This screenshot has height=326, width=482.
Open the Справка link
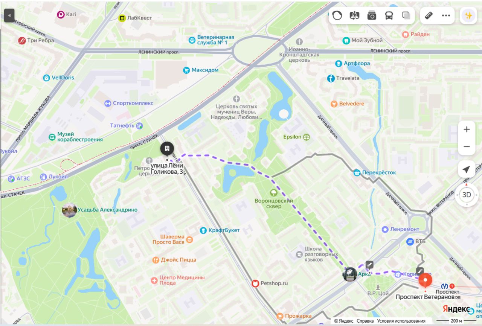click(x=365, y=321)
